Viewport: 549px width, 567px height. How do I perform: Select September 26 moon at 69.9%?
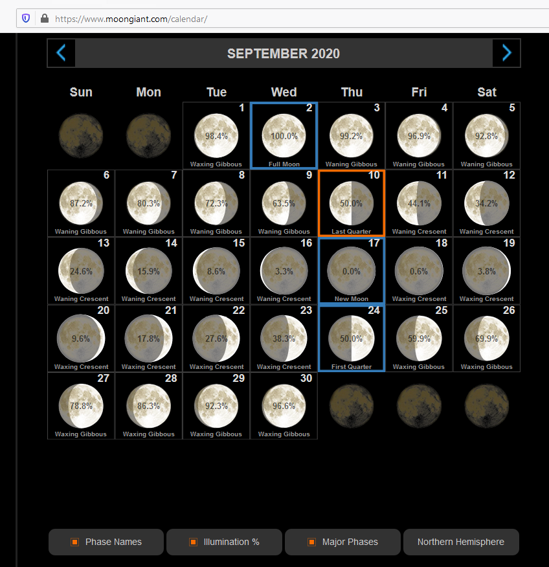point(487,339)
